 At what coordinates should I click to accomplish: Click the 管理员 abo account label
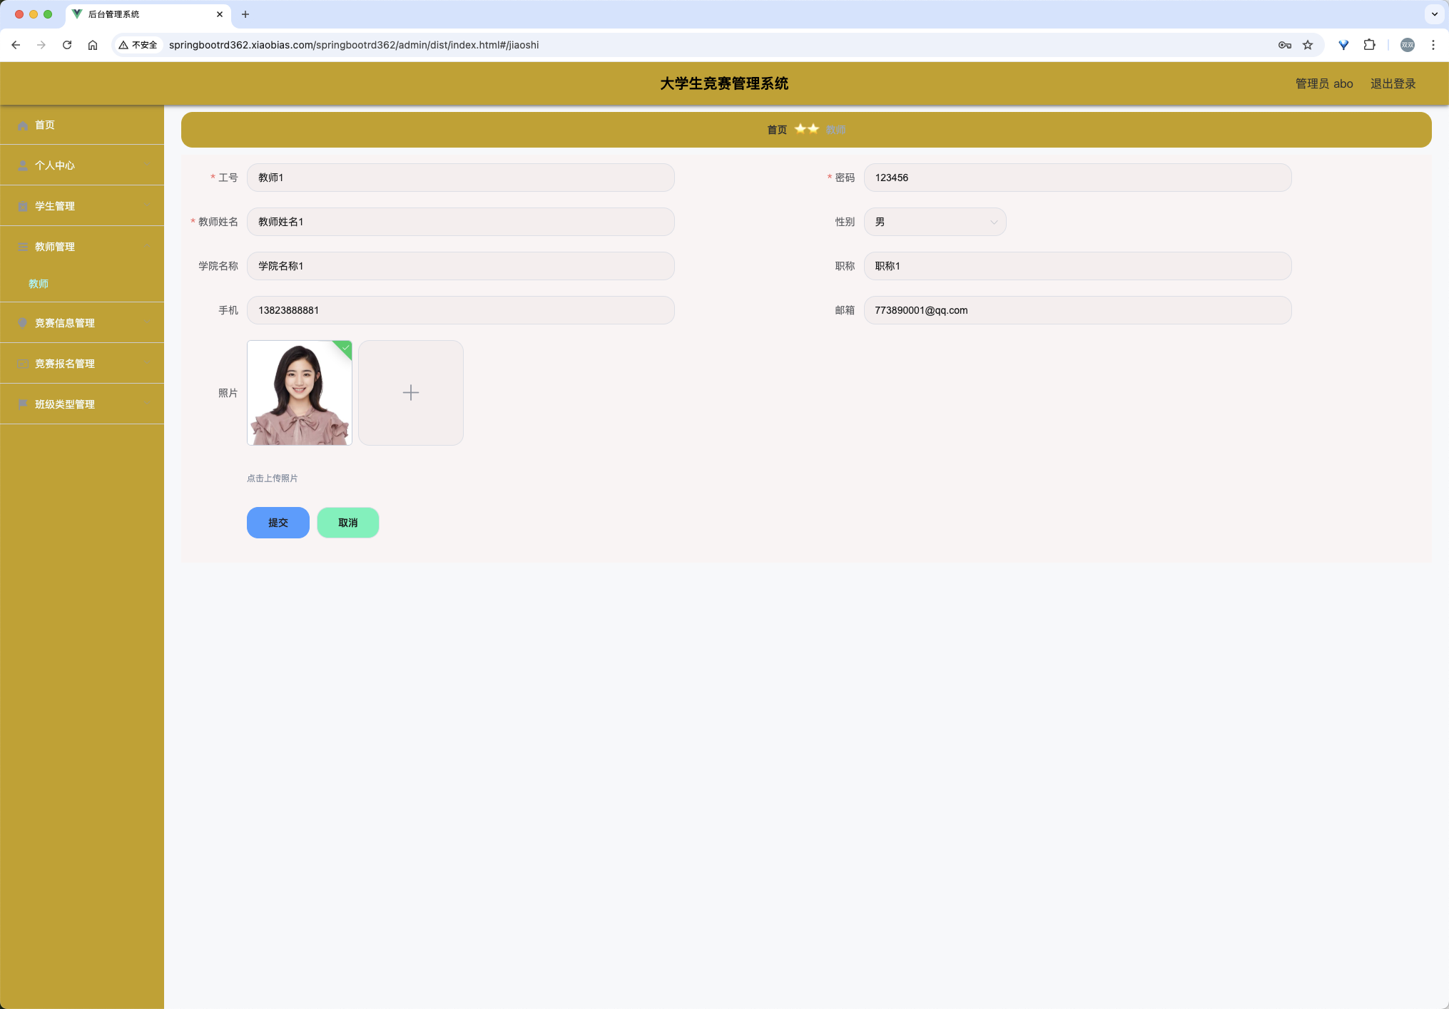[x=1324, y=84]
